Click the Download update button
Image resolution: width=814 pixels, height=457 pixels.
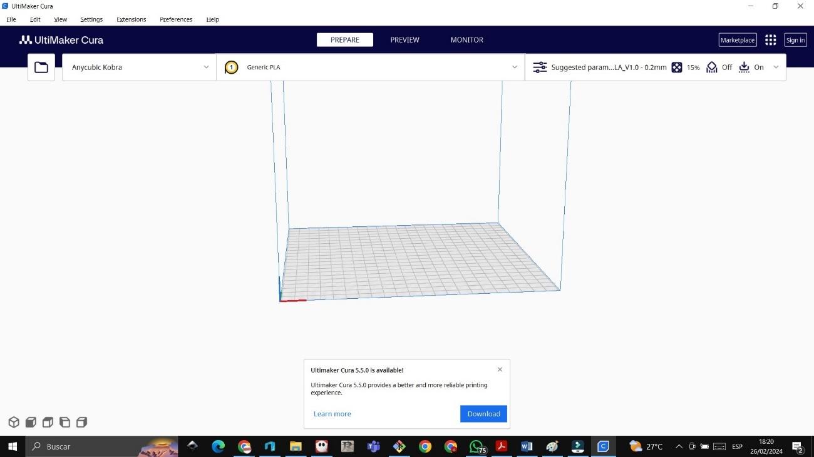[483, 414]
